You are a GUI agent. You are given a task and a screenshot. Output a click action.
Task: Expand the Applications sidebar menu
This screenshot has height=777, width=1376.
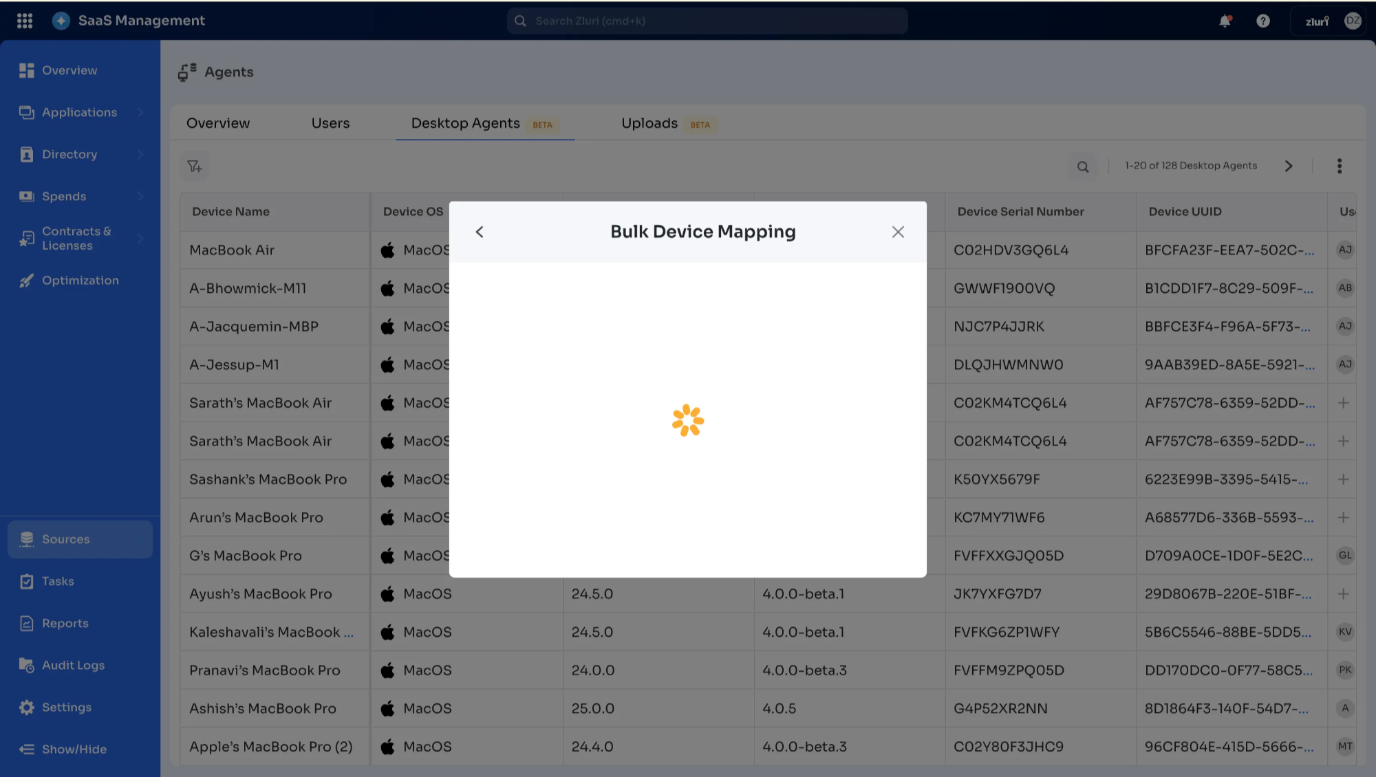click(x=79, y=112)
